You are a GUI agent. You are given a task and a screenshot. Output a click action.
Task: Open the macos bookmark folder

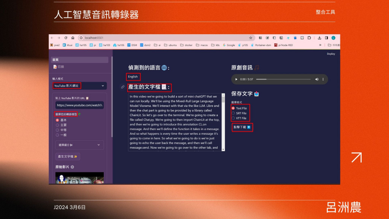[202, 45]
